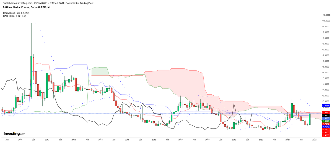Screen dimensions: 332x142
Task: Select the Adthink Media chart title
Action: tap(26, 7)
